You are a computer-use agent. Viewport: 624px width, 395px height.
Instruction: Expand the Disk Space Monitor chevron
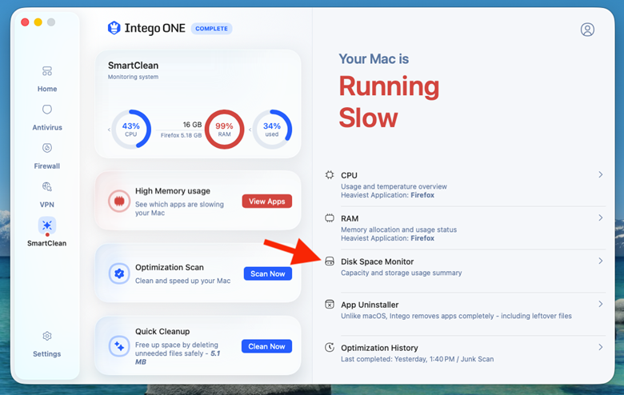tap(601, 261)
